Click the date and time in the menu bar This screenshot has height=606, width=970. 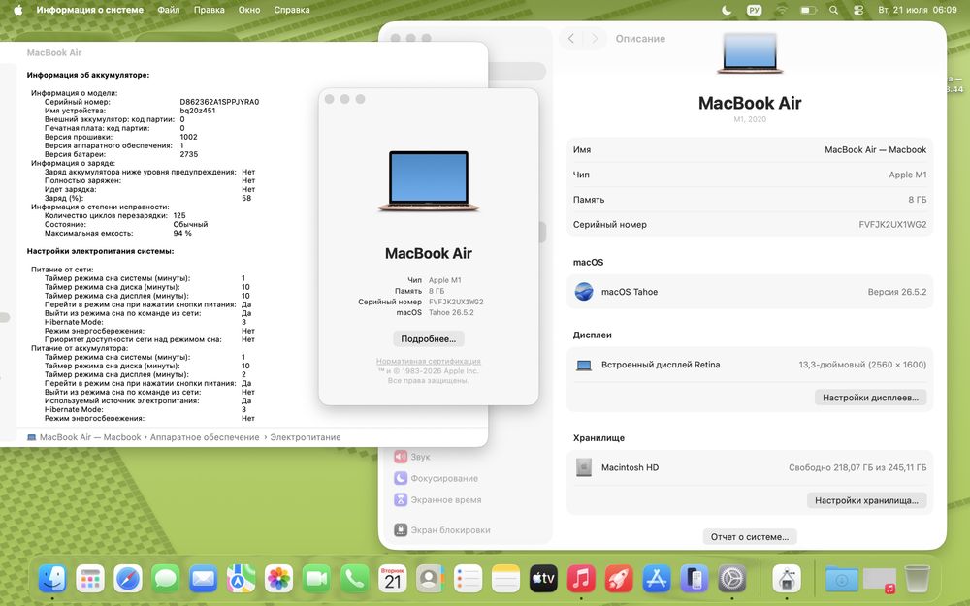click(x=918, y=10)
